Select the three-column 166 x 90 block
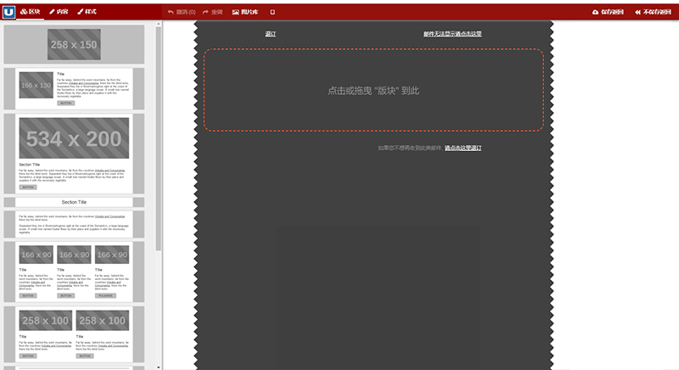Image resolution: width=679 pixels, height=370 pixels. (x=74, y=271)
